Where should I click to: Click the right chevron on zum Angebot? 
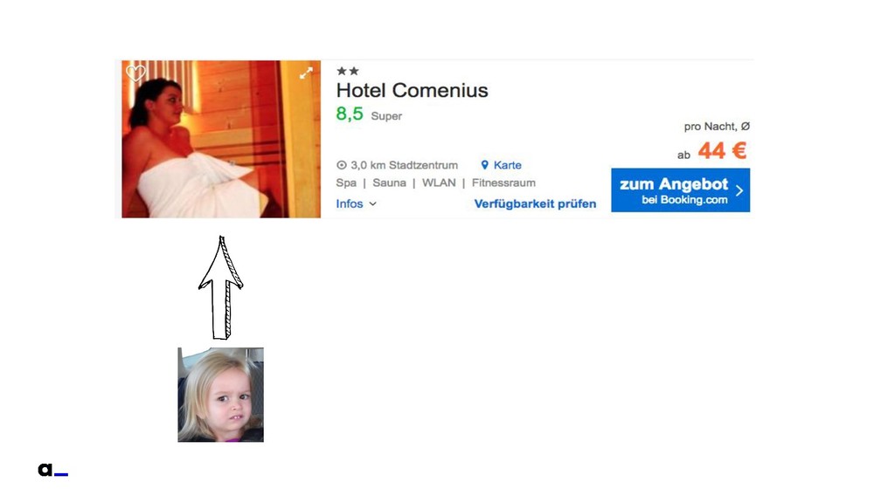(739, 190)
